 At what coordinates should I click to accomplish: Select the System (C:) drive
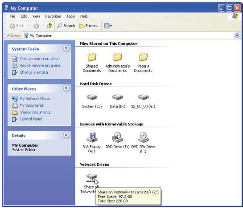click(x=92, y=97)
